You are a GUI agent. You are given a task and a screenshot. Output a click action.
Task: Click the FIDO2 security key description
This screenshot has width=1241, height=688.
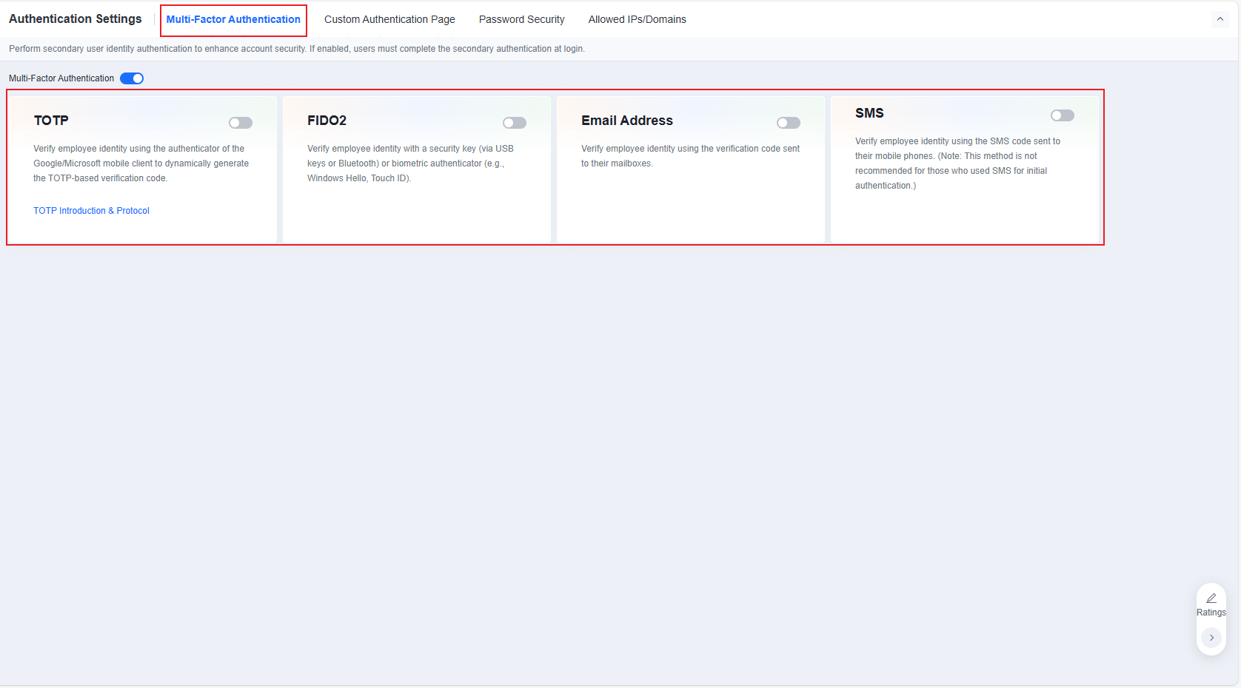tap(411, 163)
